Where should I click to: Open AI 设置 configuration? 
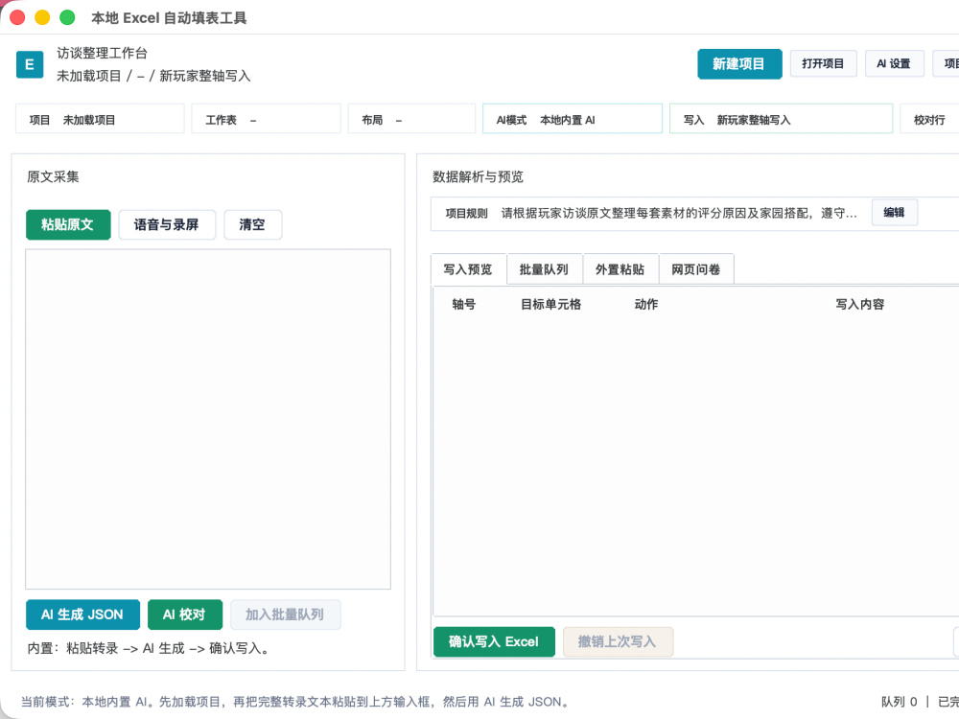894,63
